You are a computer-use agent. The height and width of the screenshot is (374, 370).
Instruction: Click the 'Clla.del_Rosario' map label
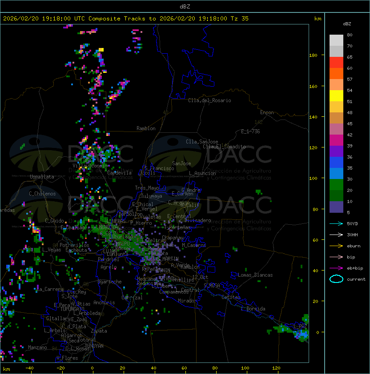pyautogui.click(x=209, y=100)
